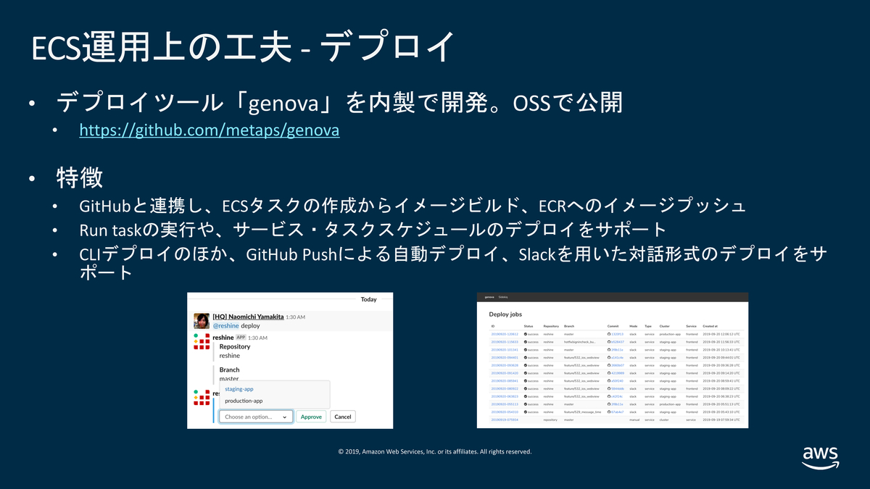Open the github.com/metaps/genova link

pyautogui.click(x=210, y=131)
